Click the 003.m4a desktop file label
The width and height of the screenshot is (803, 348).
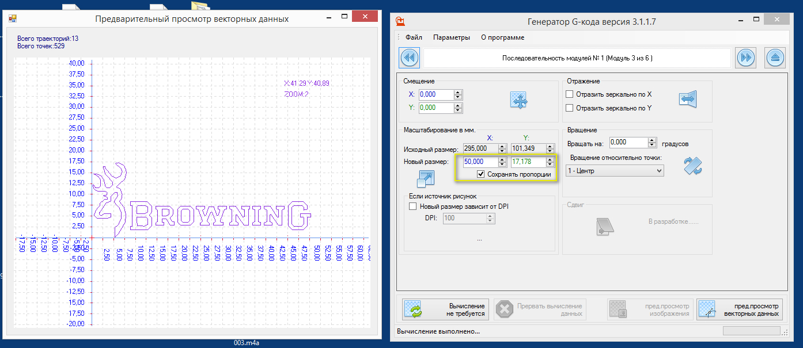[x=247, y=343]
